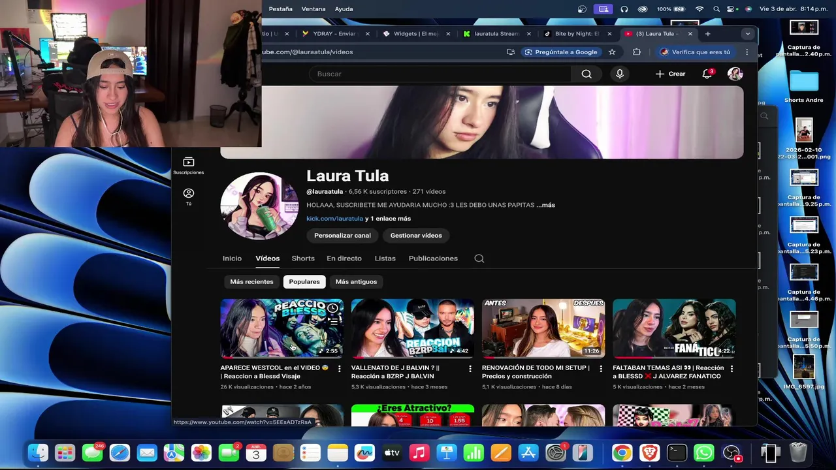836x470 pixels.
Task: Open Wi-Fi status menu
Action: click(699, 9)
